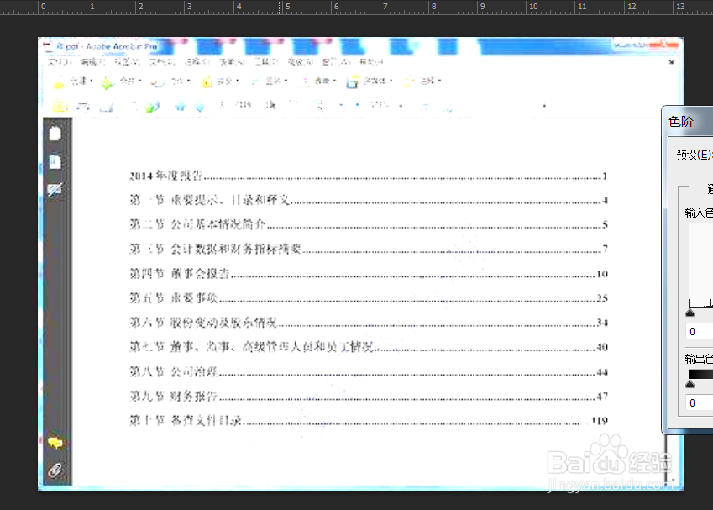Click the output levels black point slider
Viewport: 713px width, 510px height.
point(689,384)
